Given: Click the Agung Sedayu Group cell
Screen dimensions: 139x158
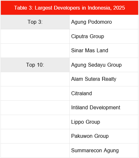Looking at the screenshot, I should tap(104, 65).
